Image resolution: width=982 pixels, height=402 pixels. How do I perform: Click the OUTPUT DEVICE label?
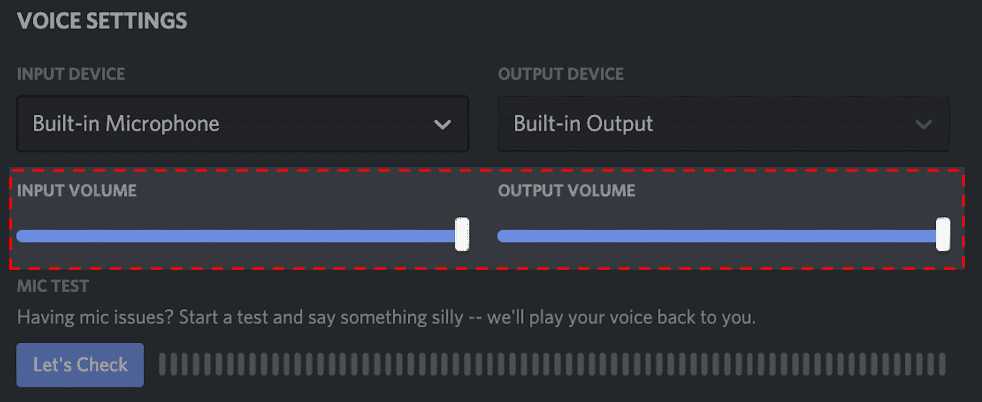pos(561,74)
